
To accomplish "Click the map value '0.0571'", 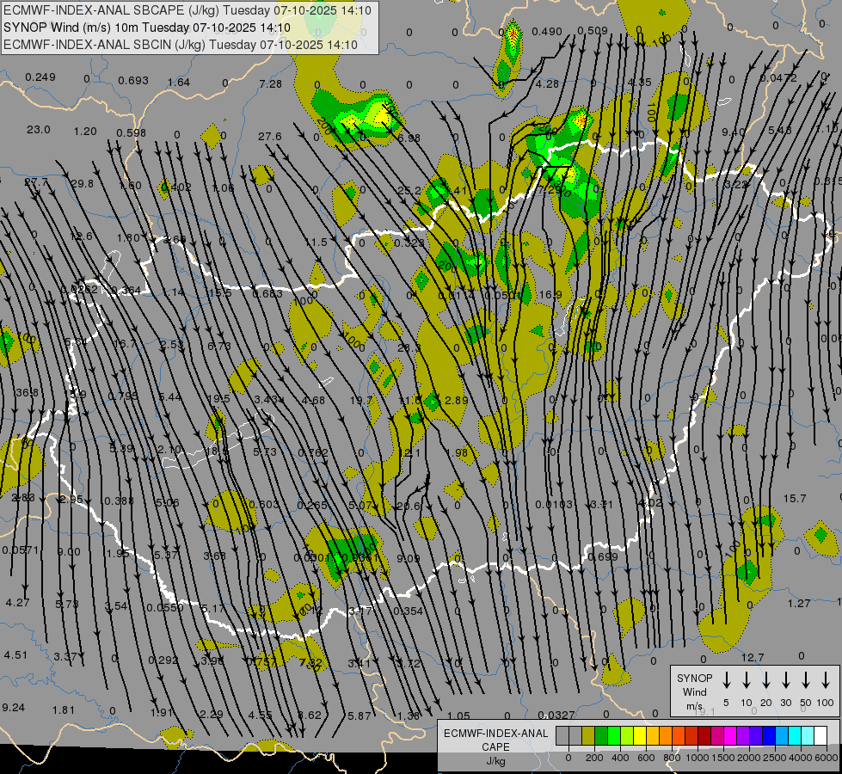I will [x=21, y=550].
